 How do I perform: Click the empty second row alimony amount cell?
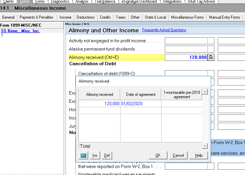pos(100,110)
